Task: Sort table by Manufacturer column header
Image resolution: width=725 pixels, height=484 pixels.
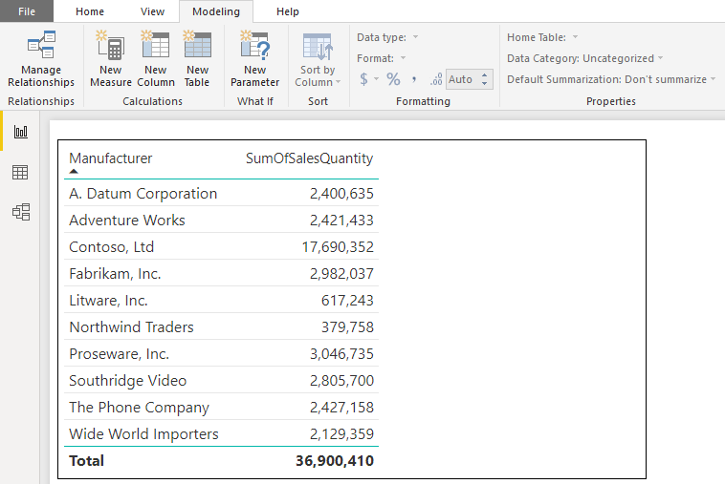Action: point(111,158)
